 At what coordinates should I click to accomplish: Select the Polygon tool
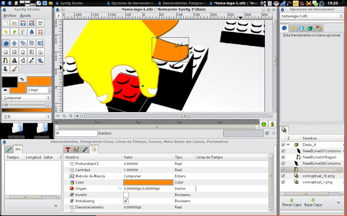point(40,52)
